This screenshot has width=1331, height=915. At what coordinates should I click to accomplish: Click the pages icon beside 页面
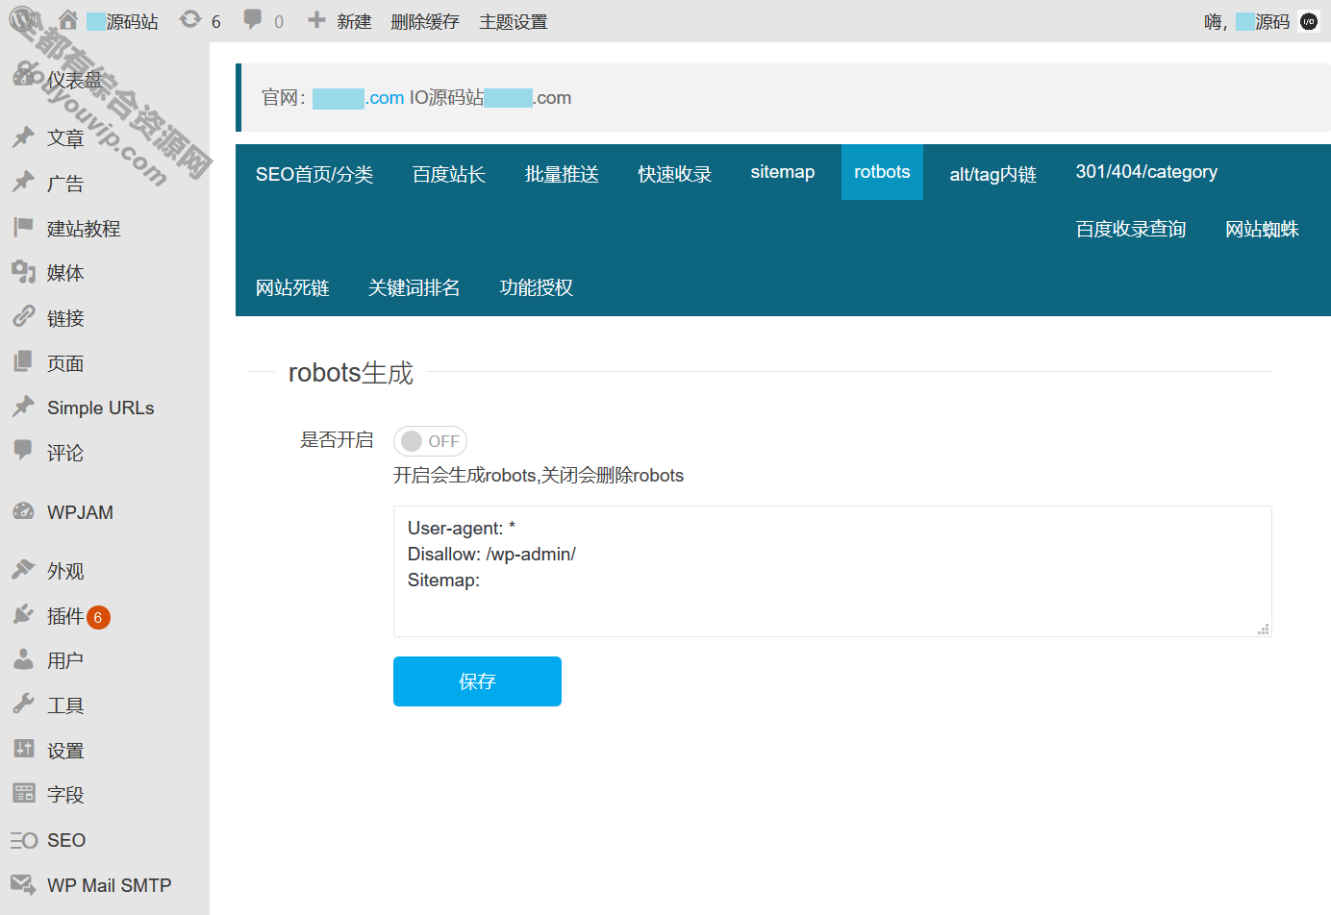tap(23, 362)
